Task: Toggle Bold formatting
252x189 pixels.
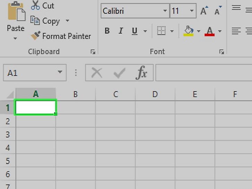Action: [107, 31]
